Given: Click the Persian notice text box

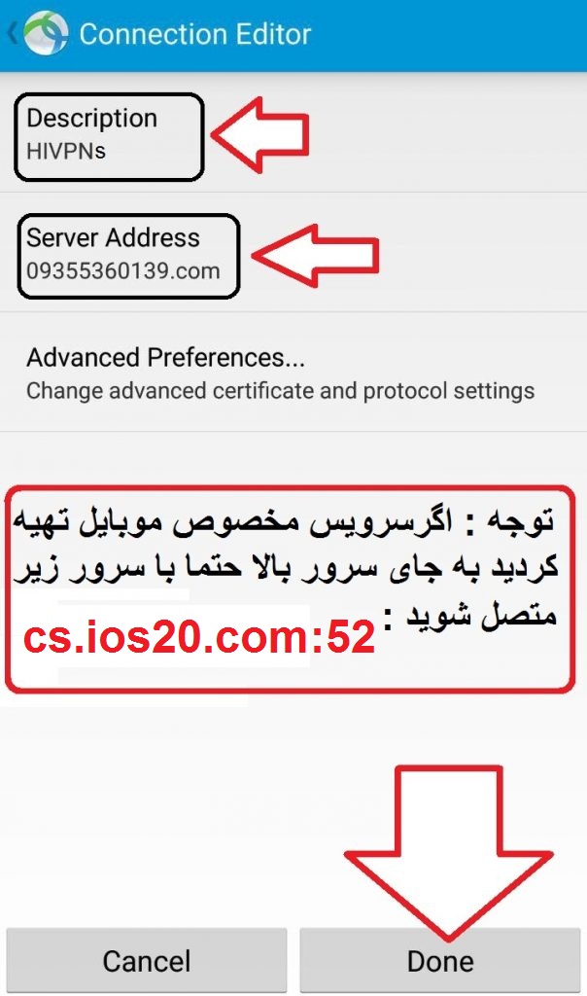Looking at the screenshot, I should (290, 589).
